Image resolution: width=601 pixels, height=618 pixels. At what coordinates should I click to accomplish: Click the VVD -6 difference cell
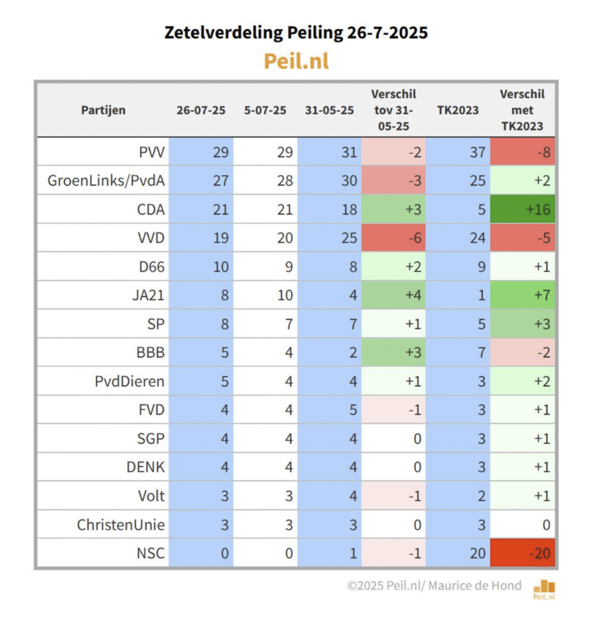point(393,238)
